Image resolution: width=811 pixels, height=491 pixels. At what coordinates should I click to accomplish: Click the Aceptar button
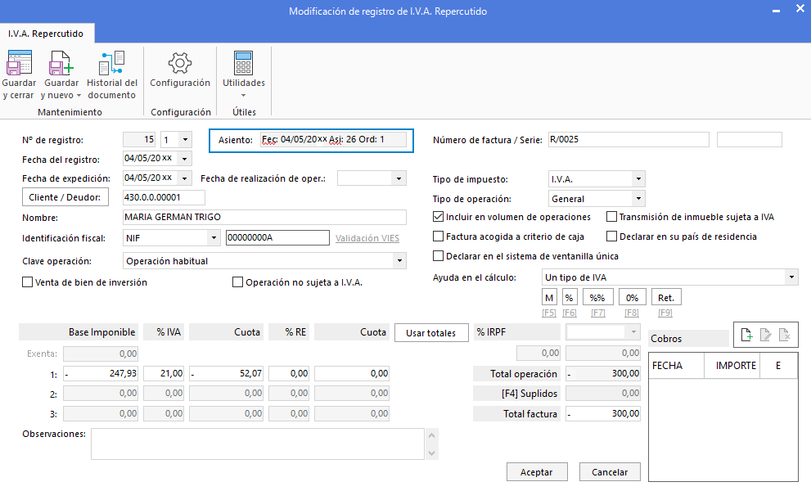pos(536,472)
